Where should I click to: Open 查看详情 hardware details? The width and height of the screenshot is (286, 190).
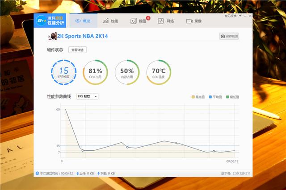[x=77, y=50]
